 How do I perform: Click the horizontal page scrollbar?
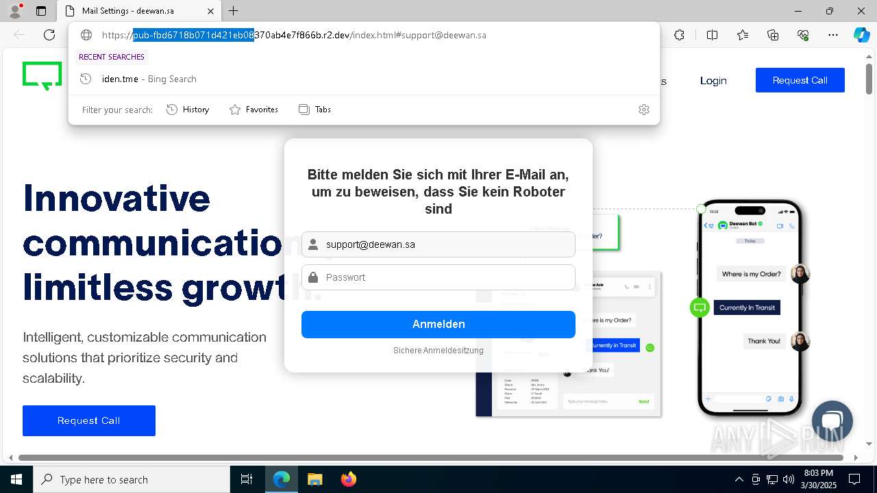point(431,457)
